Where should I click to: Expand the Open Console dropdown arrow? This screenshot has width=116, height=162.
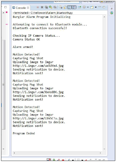click(96, 7)
